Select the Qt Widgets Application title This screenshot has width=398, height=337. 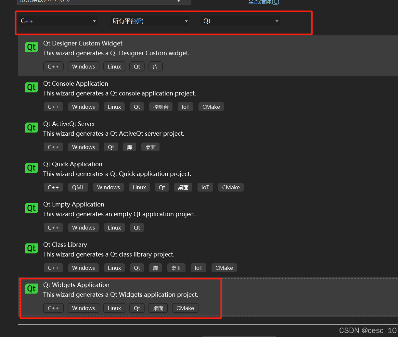[x=76, y=285]
